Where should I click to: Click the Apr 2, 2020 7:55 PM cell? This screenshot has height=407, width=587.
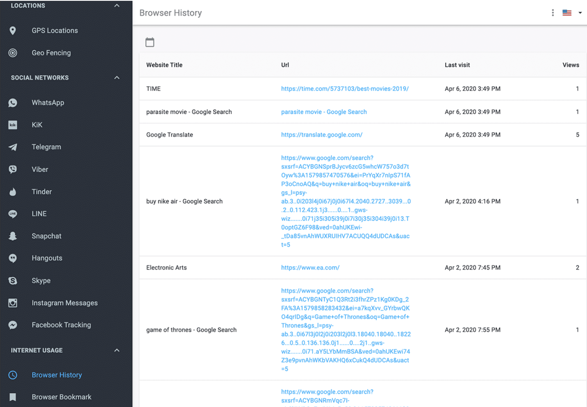473,330
